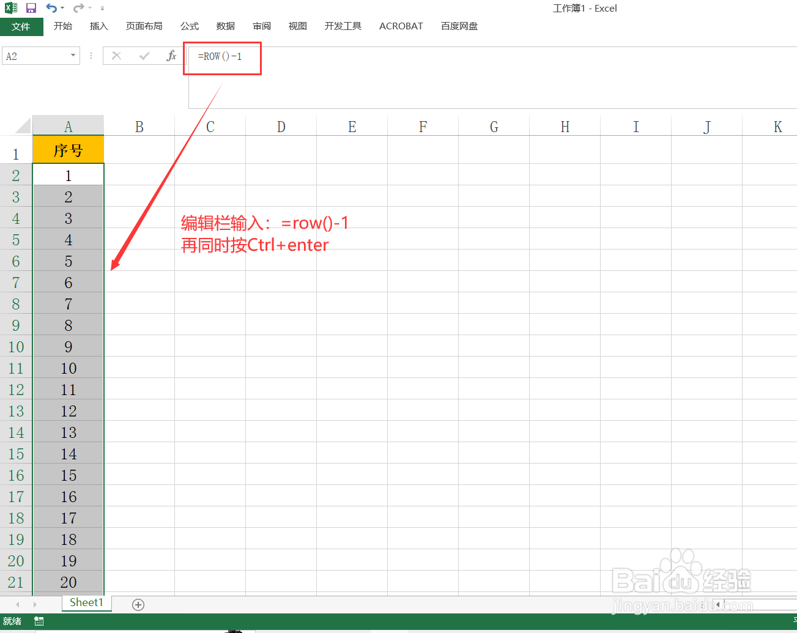Select column H header
This screenshot has width=797, height=633.
tap(565, 126)
